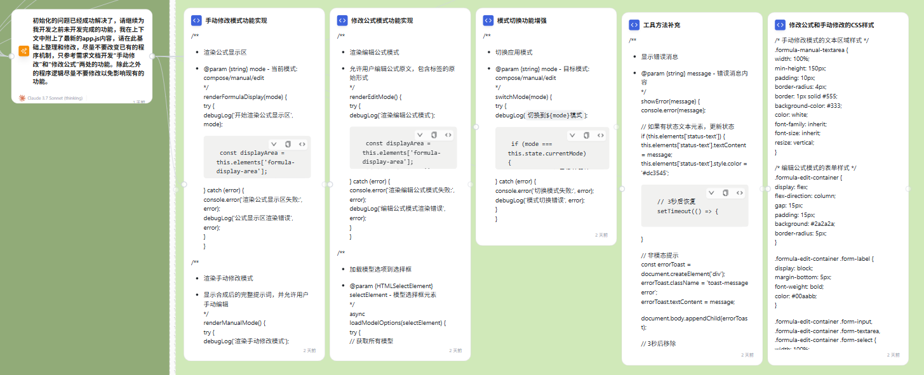Toggle code view icon in 工具方法补充 code block

[x=740, y=192]
